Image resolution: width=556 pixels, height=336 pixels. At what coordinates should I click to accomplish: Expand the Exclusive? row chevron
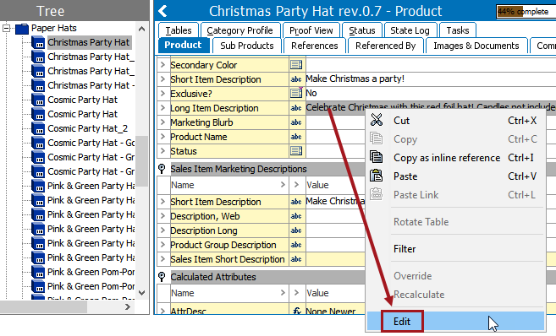[x=162, y=94]
